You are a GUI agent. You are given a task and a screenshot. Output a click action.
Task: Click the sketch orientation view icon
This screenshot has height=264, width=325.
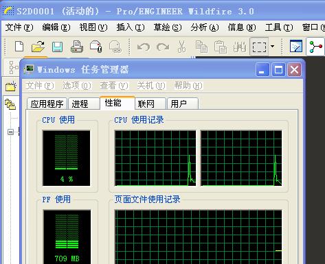296,47
